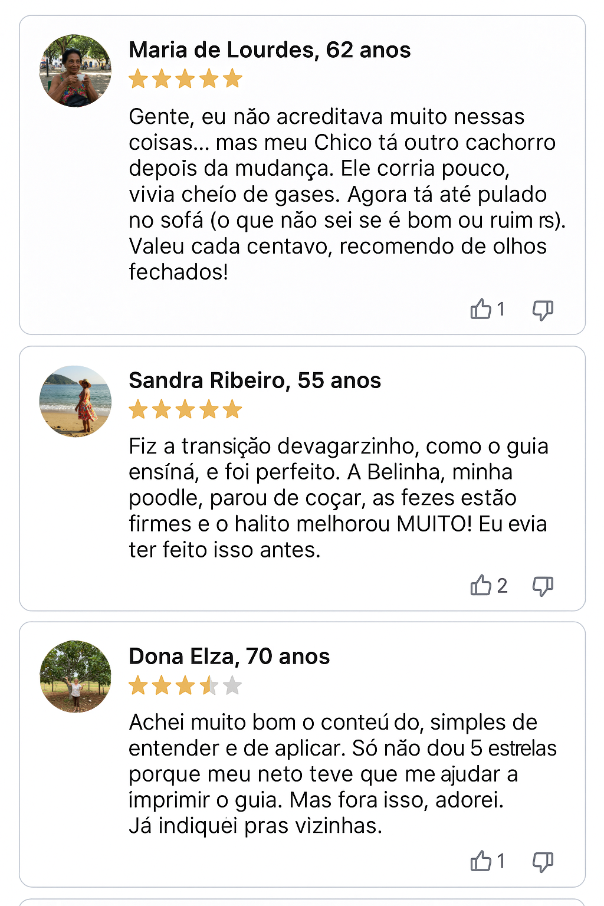
Task: Click the like count on Sandra's review
Action: 502,586
